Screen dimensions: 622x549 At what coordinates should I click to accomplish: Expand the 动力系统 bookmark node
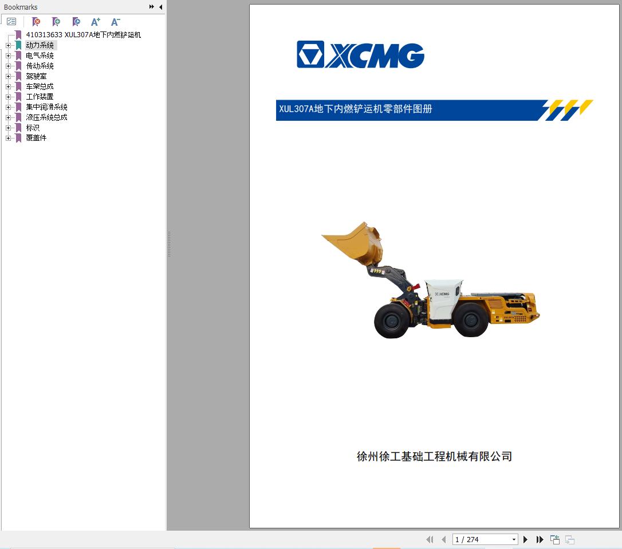[8, 45]
